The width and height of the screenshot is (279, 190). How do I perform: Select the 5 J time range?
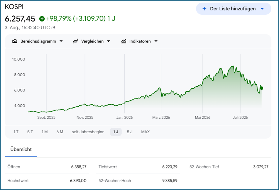point(129,132)
